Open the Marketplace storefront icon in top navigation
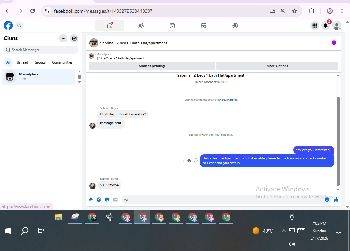The image size is (350, 251). click(x=204, y=26)
